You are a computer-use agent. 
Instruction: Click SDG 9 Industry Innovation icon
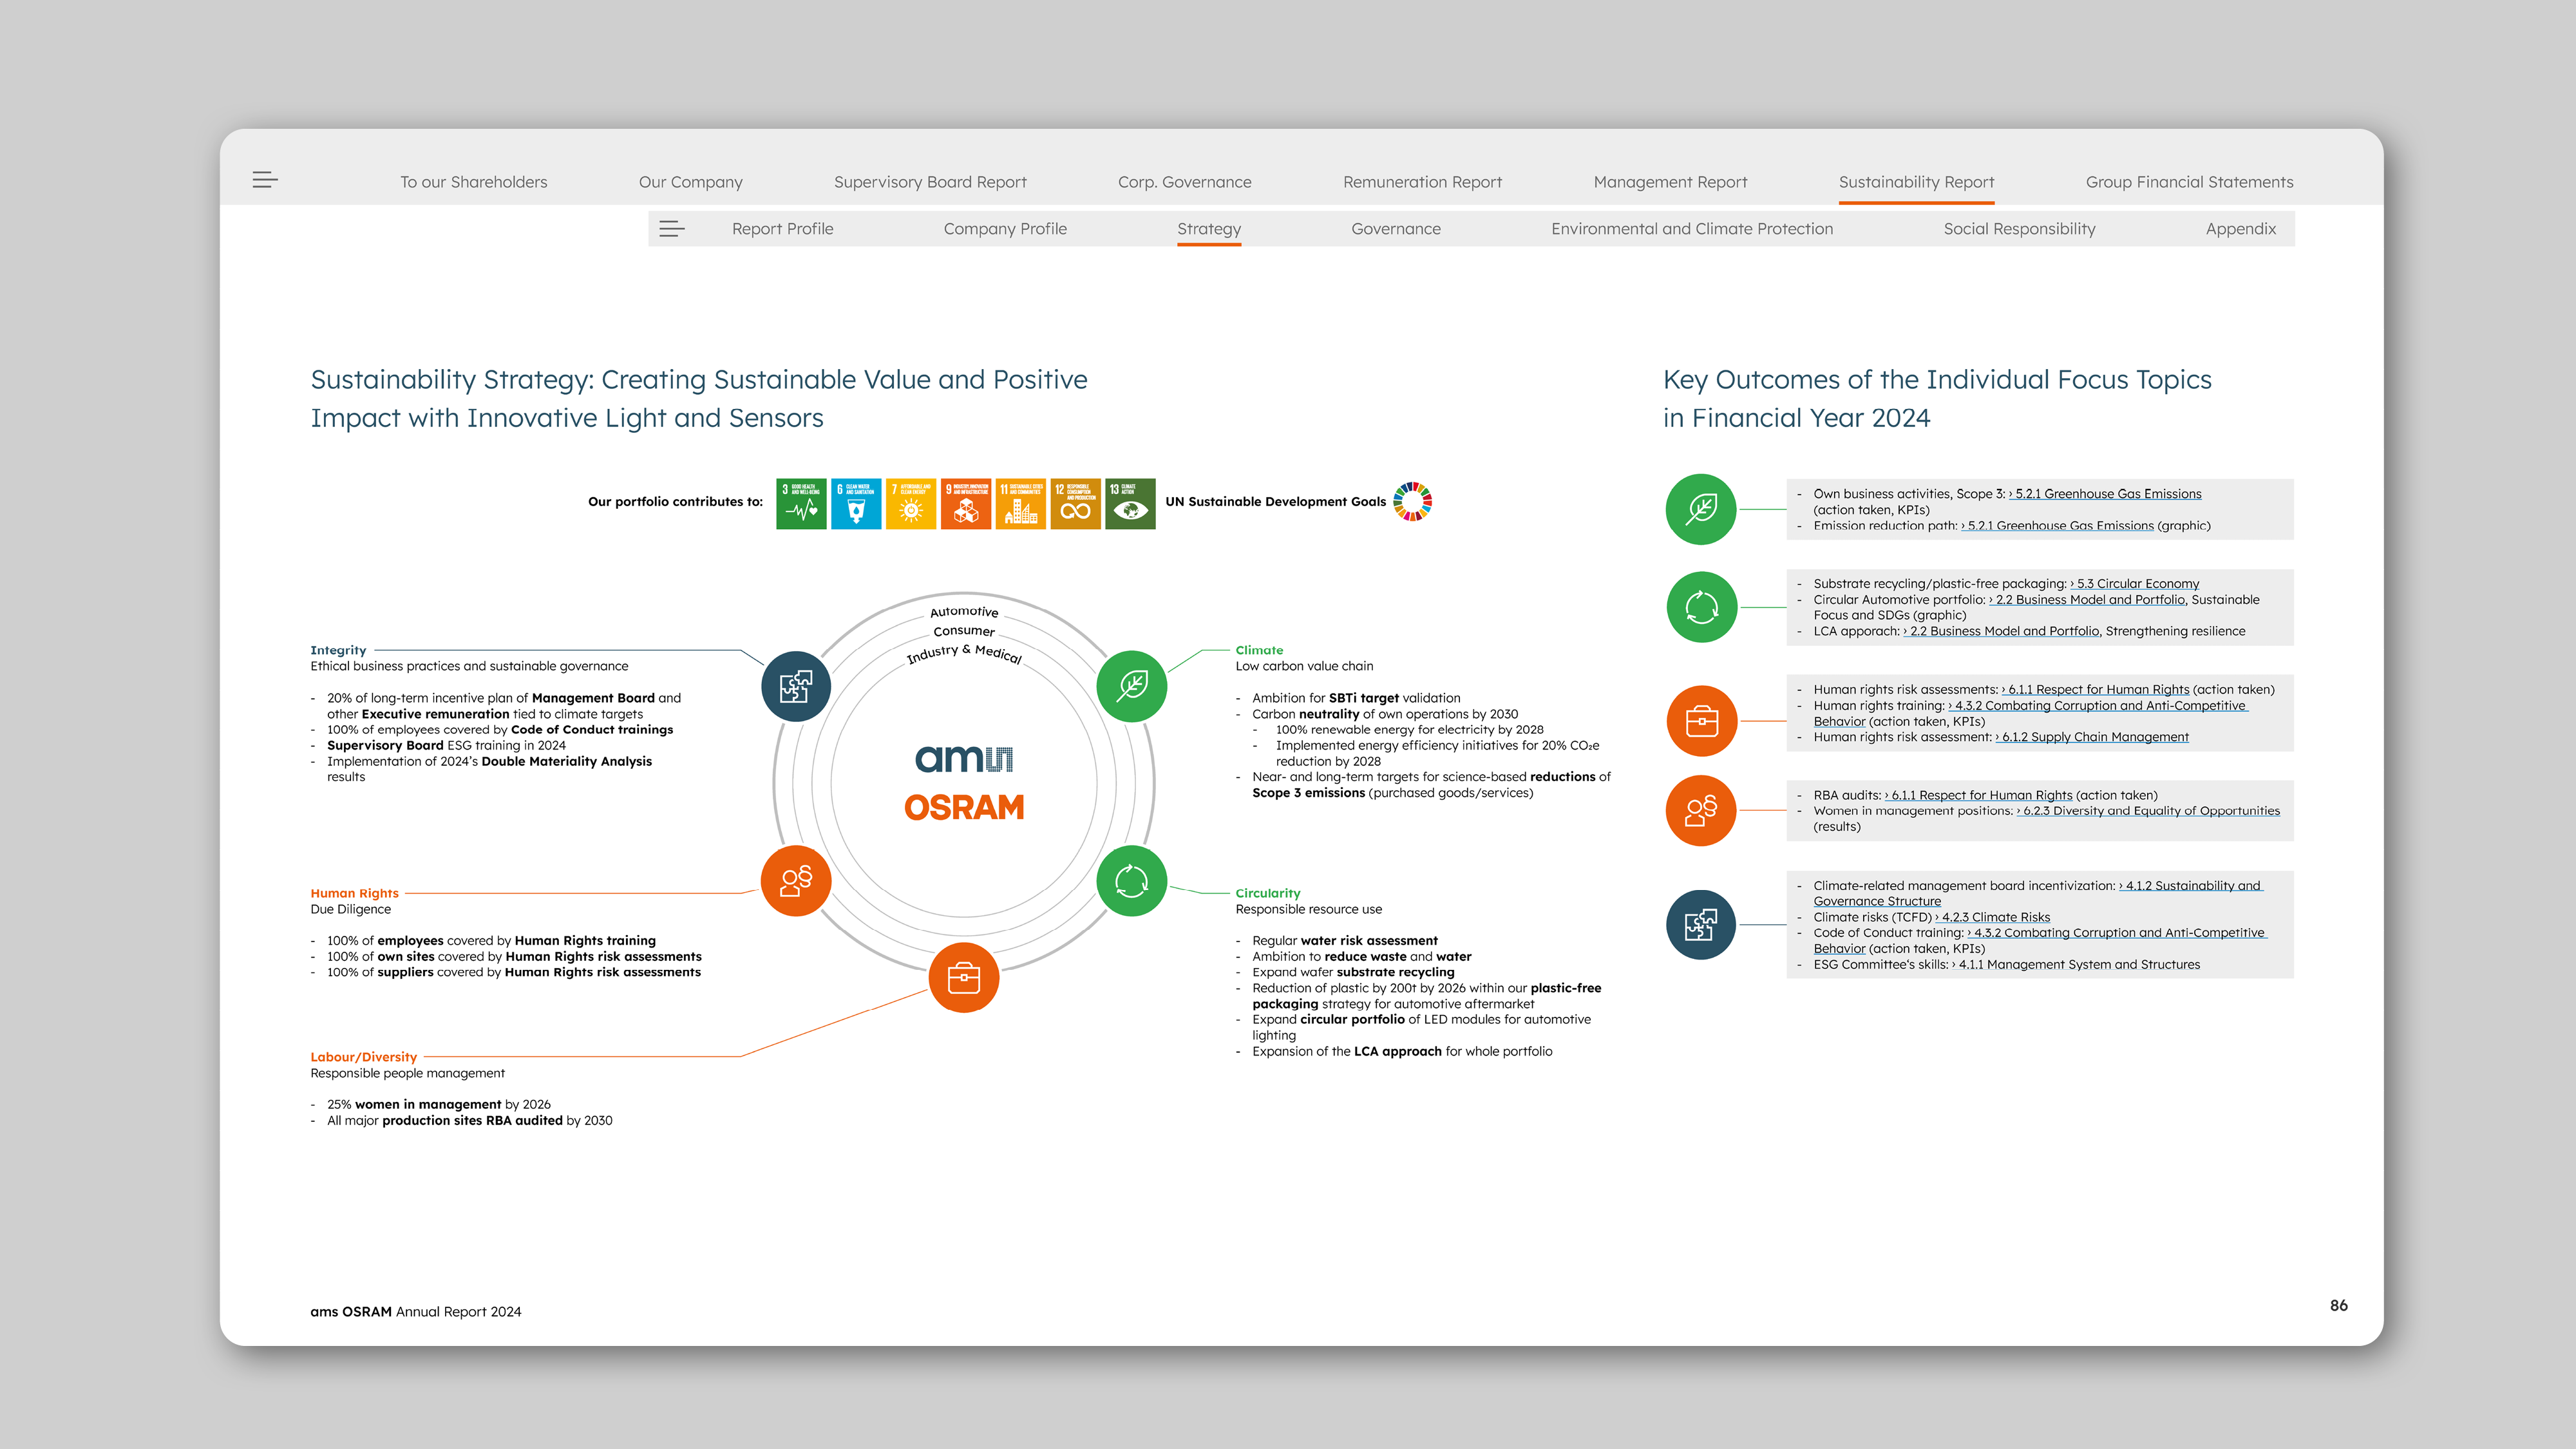[x=966, y=503]
